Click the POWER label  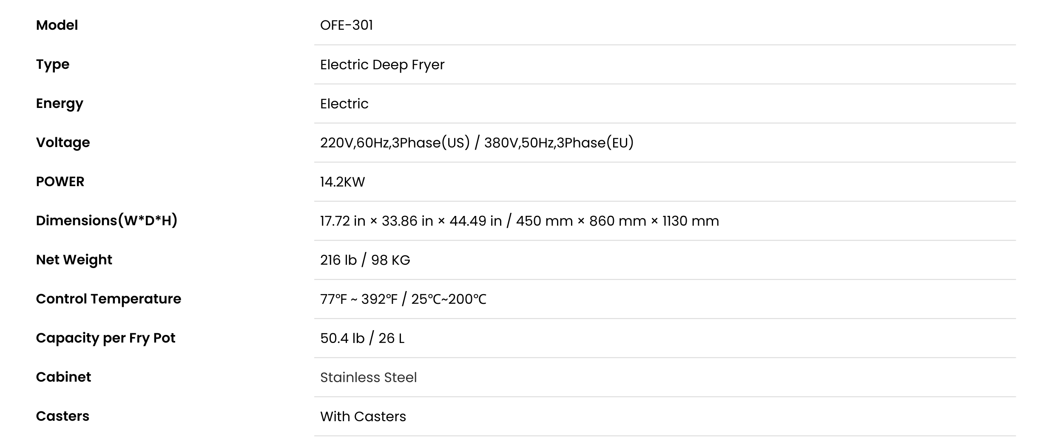pyautogui.click(x=60, y=182)
